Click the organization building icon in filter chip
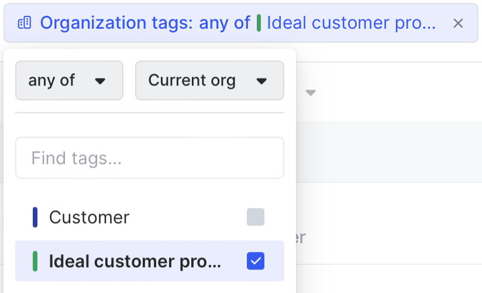482x293 pixels. tap(24, 23)
